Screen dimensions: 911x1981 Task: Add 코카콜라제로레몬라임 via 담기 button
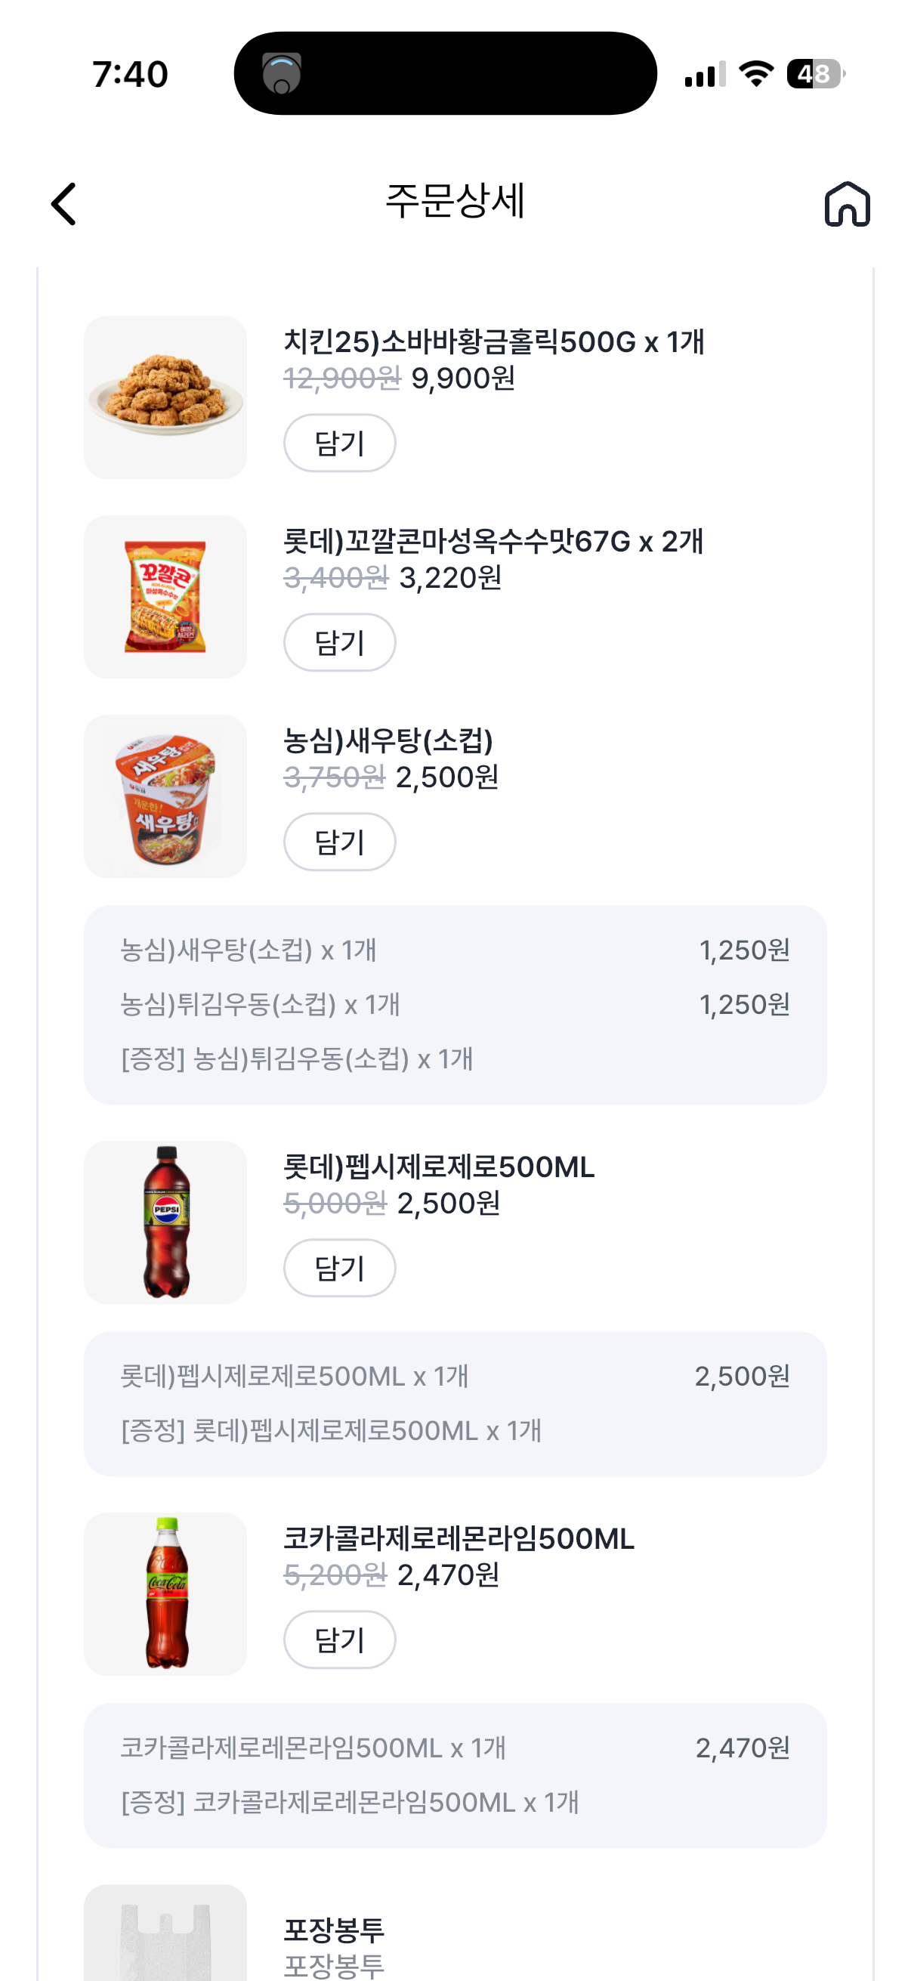pos(340,1640)
